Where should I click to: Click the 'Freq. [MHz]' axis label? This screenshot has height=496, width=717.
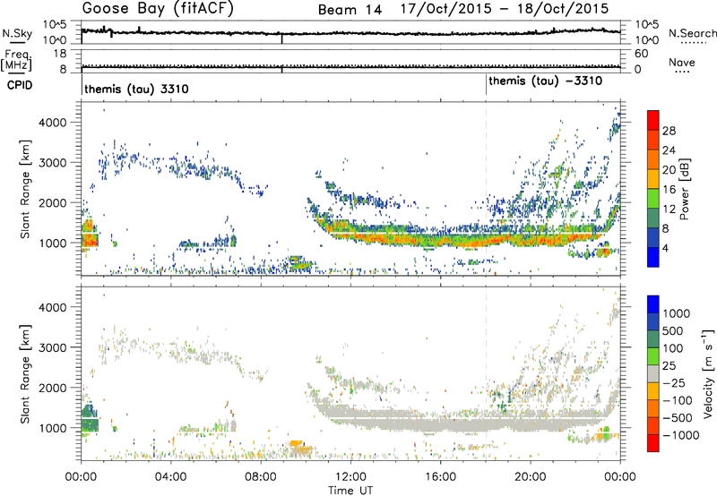point(16,60)
